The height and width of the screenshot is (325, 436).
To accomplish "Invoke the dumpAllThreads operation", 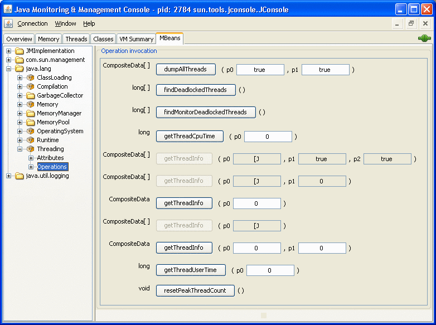I will click(x=185, y=70).
